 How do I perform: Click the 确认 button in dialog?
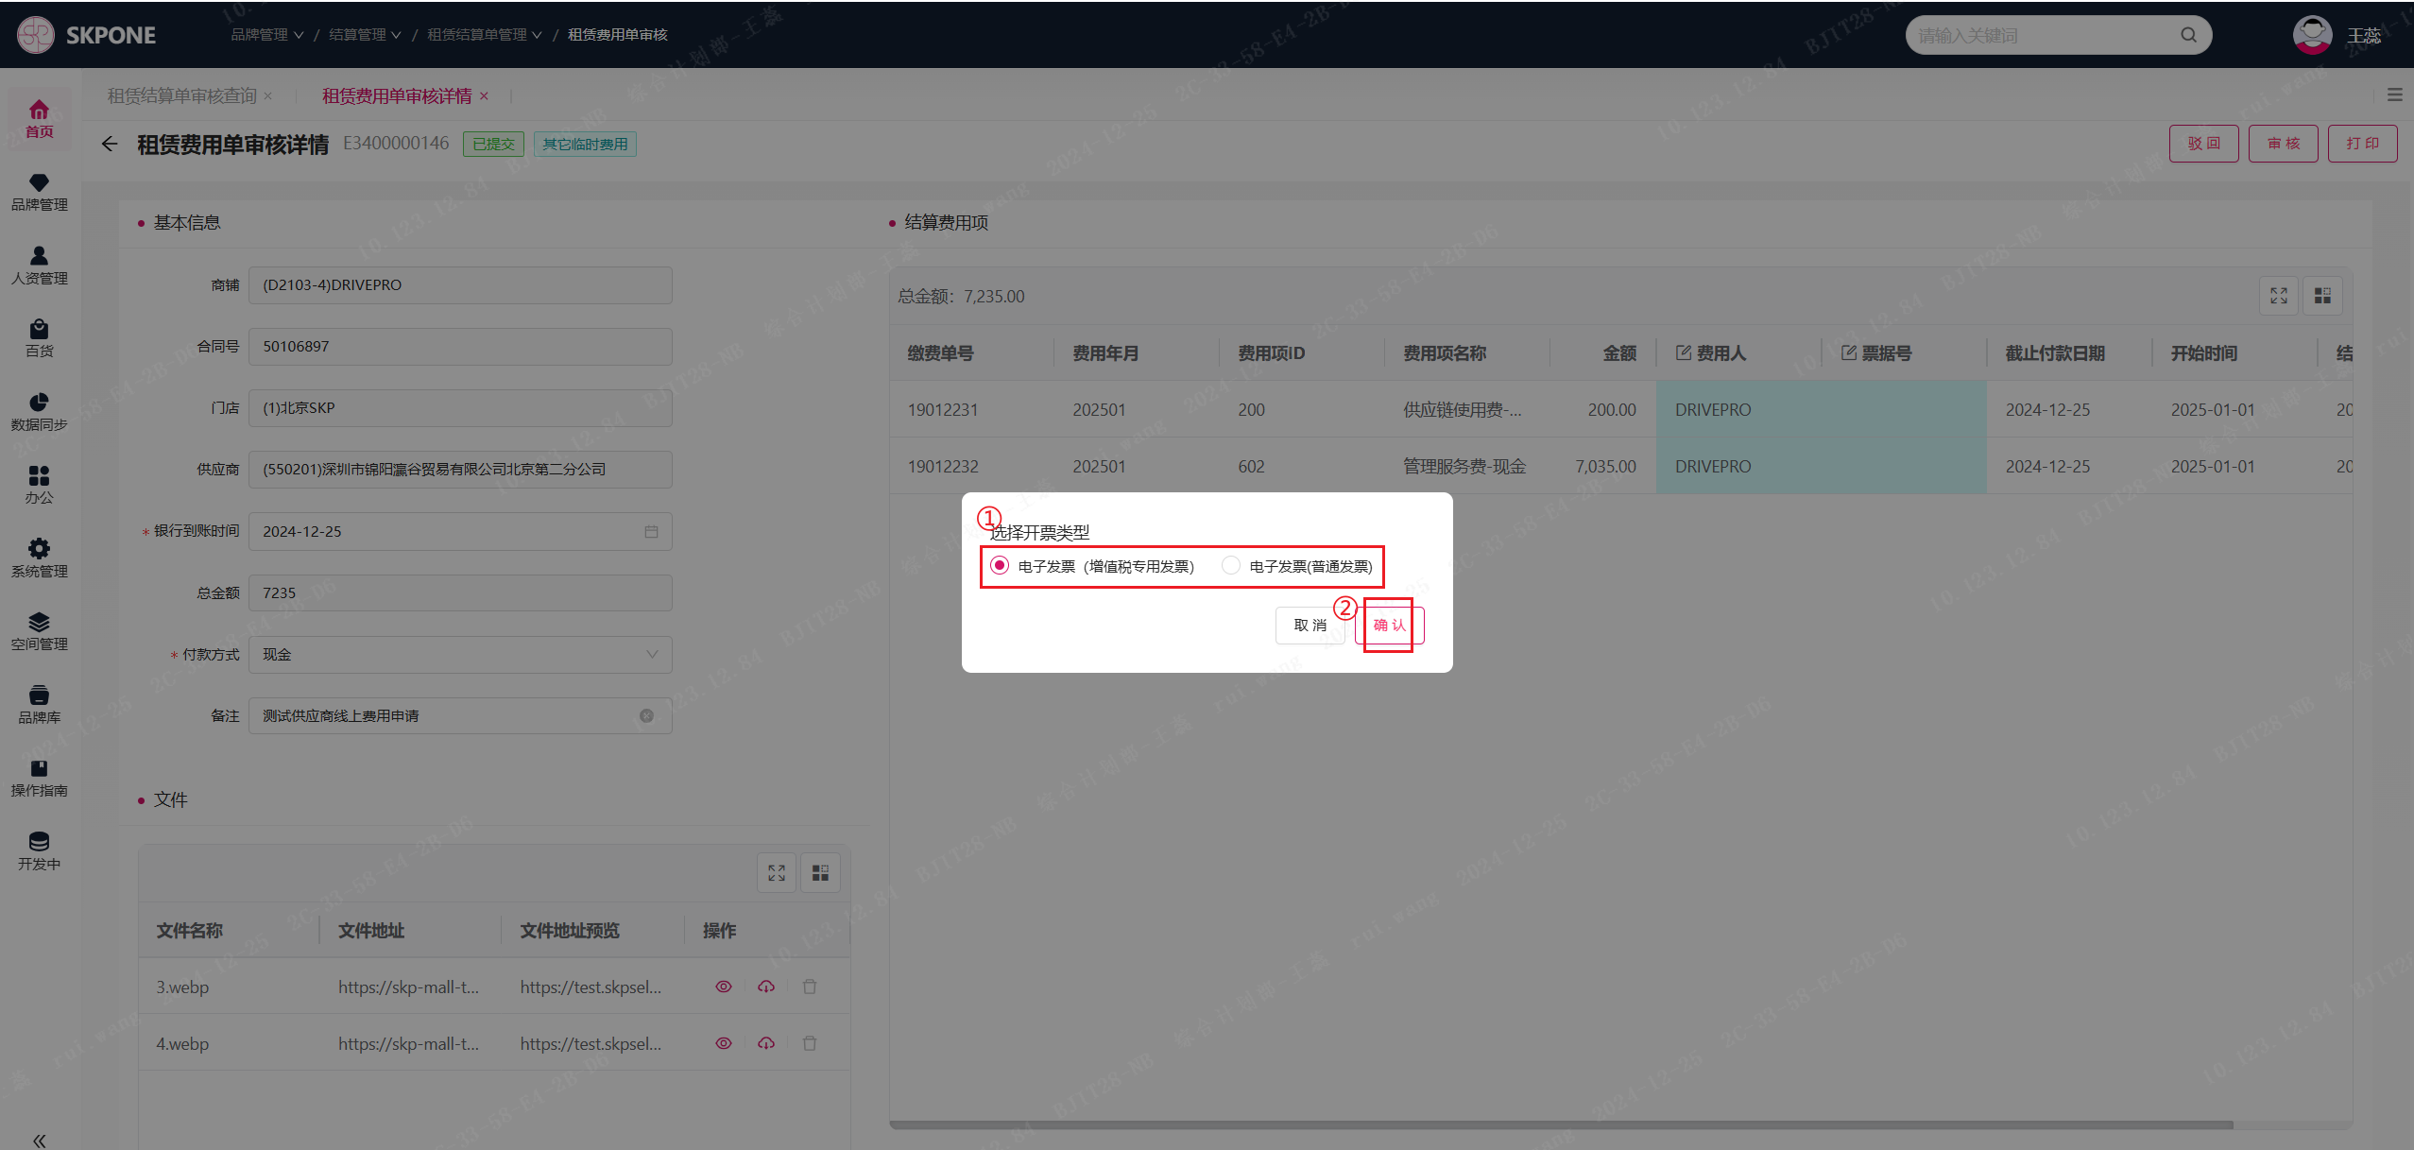pyautogui.click(x=1389, y=625)
